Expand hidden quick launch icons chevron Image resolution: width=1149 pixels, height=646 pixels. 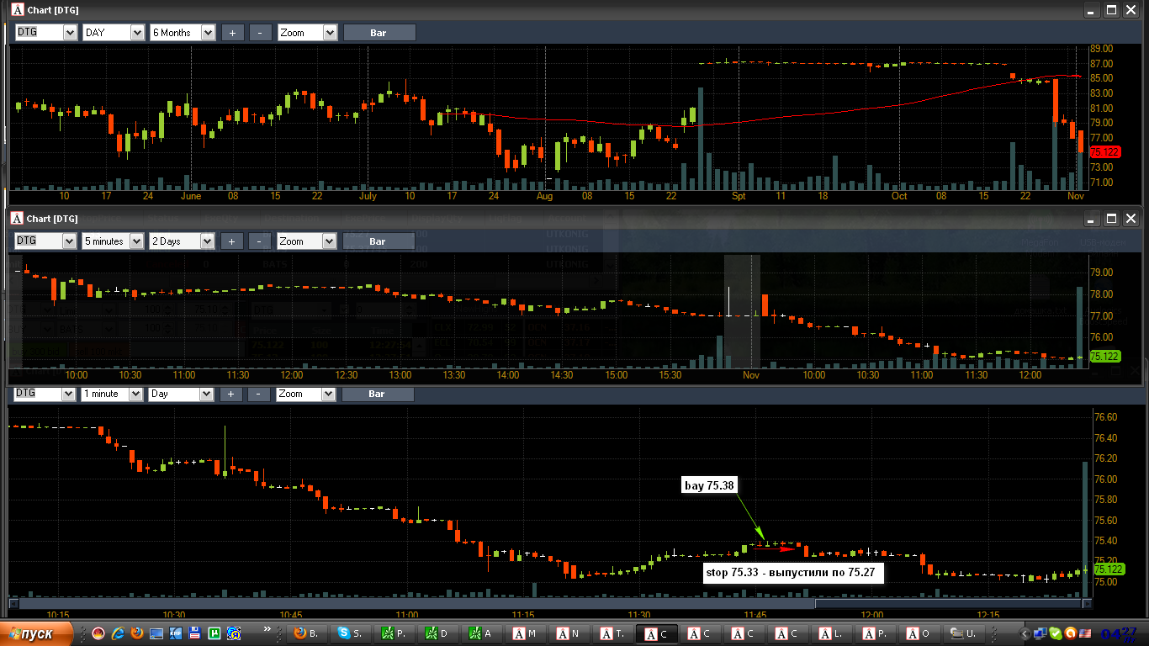click(267, 628)
